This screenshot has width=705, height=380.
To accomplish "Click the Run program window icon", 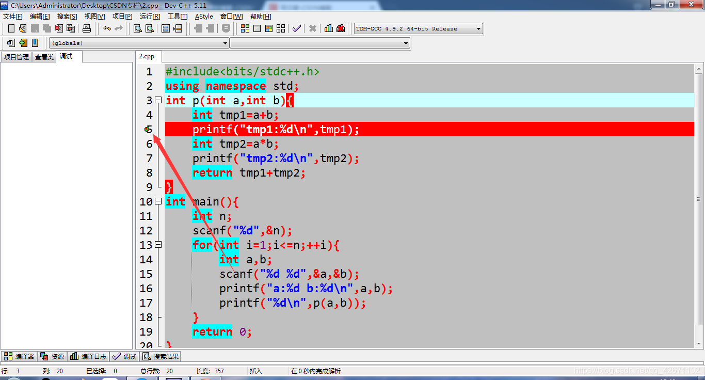I will 257,28.
